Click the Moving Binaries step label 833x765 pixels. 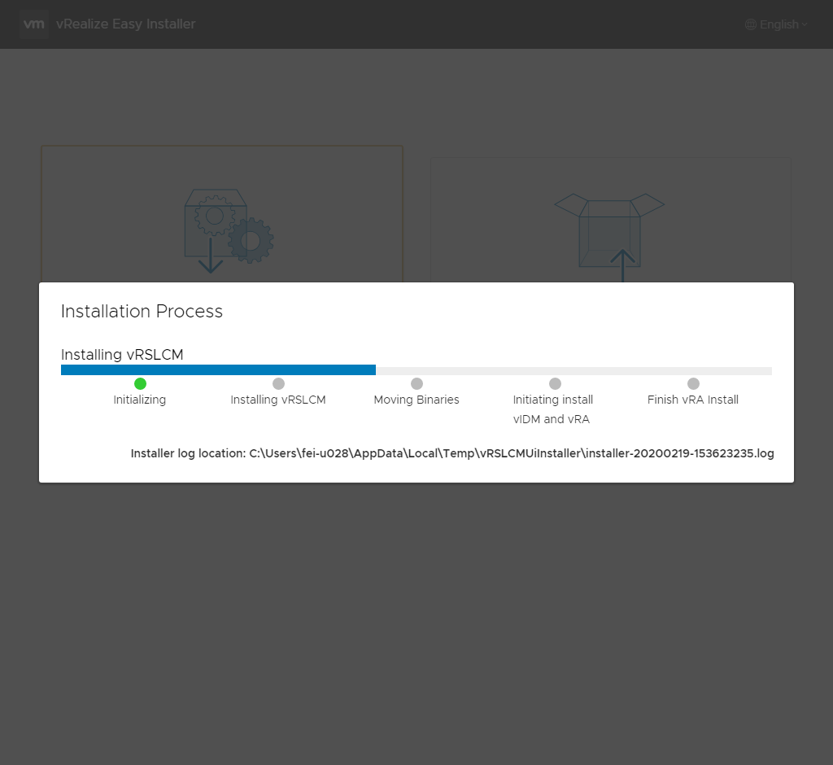click(416, 400)
